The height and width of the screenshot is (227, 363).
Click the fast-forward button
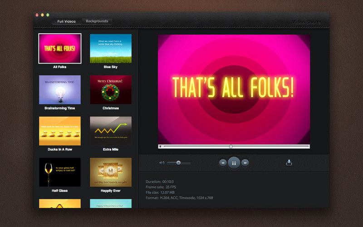pos(245,163)
